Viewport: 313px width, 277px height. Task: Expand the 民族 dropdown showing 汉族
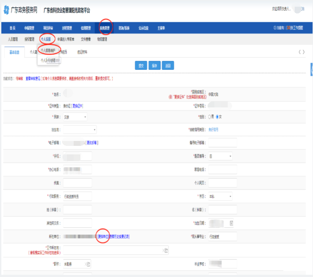pos(75,117)
